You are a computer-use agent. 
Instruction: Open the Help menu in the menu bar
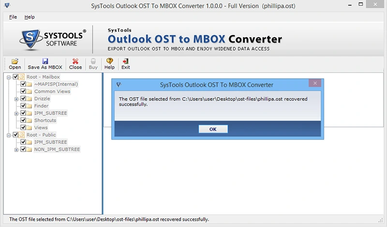point(30,17)
